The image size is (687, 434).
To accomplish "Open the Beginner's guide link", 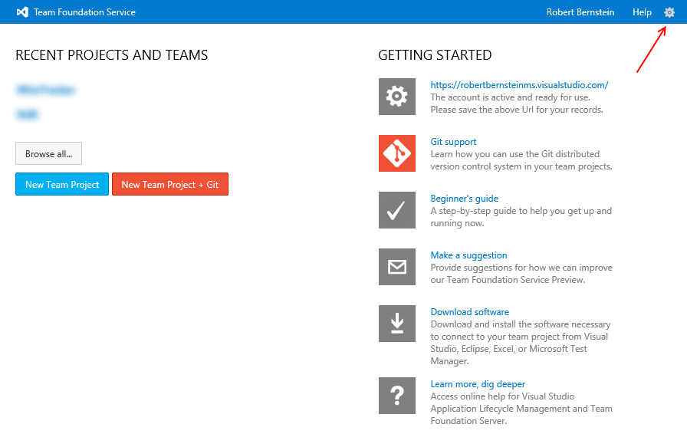I will (464, 199).
